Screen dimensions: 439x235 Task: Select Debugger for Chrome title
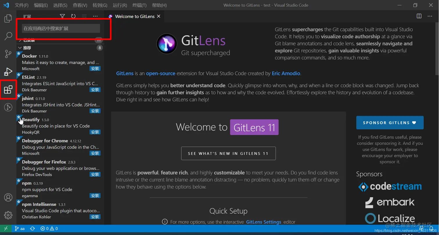(45, 141)
